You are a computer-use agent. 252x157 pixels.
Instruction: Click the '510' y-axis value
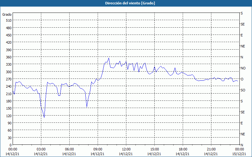9,20
